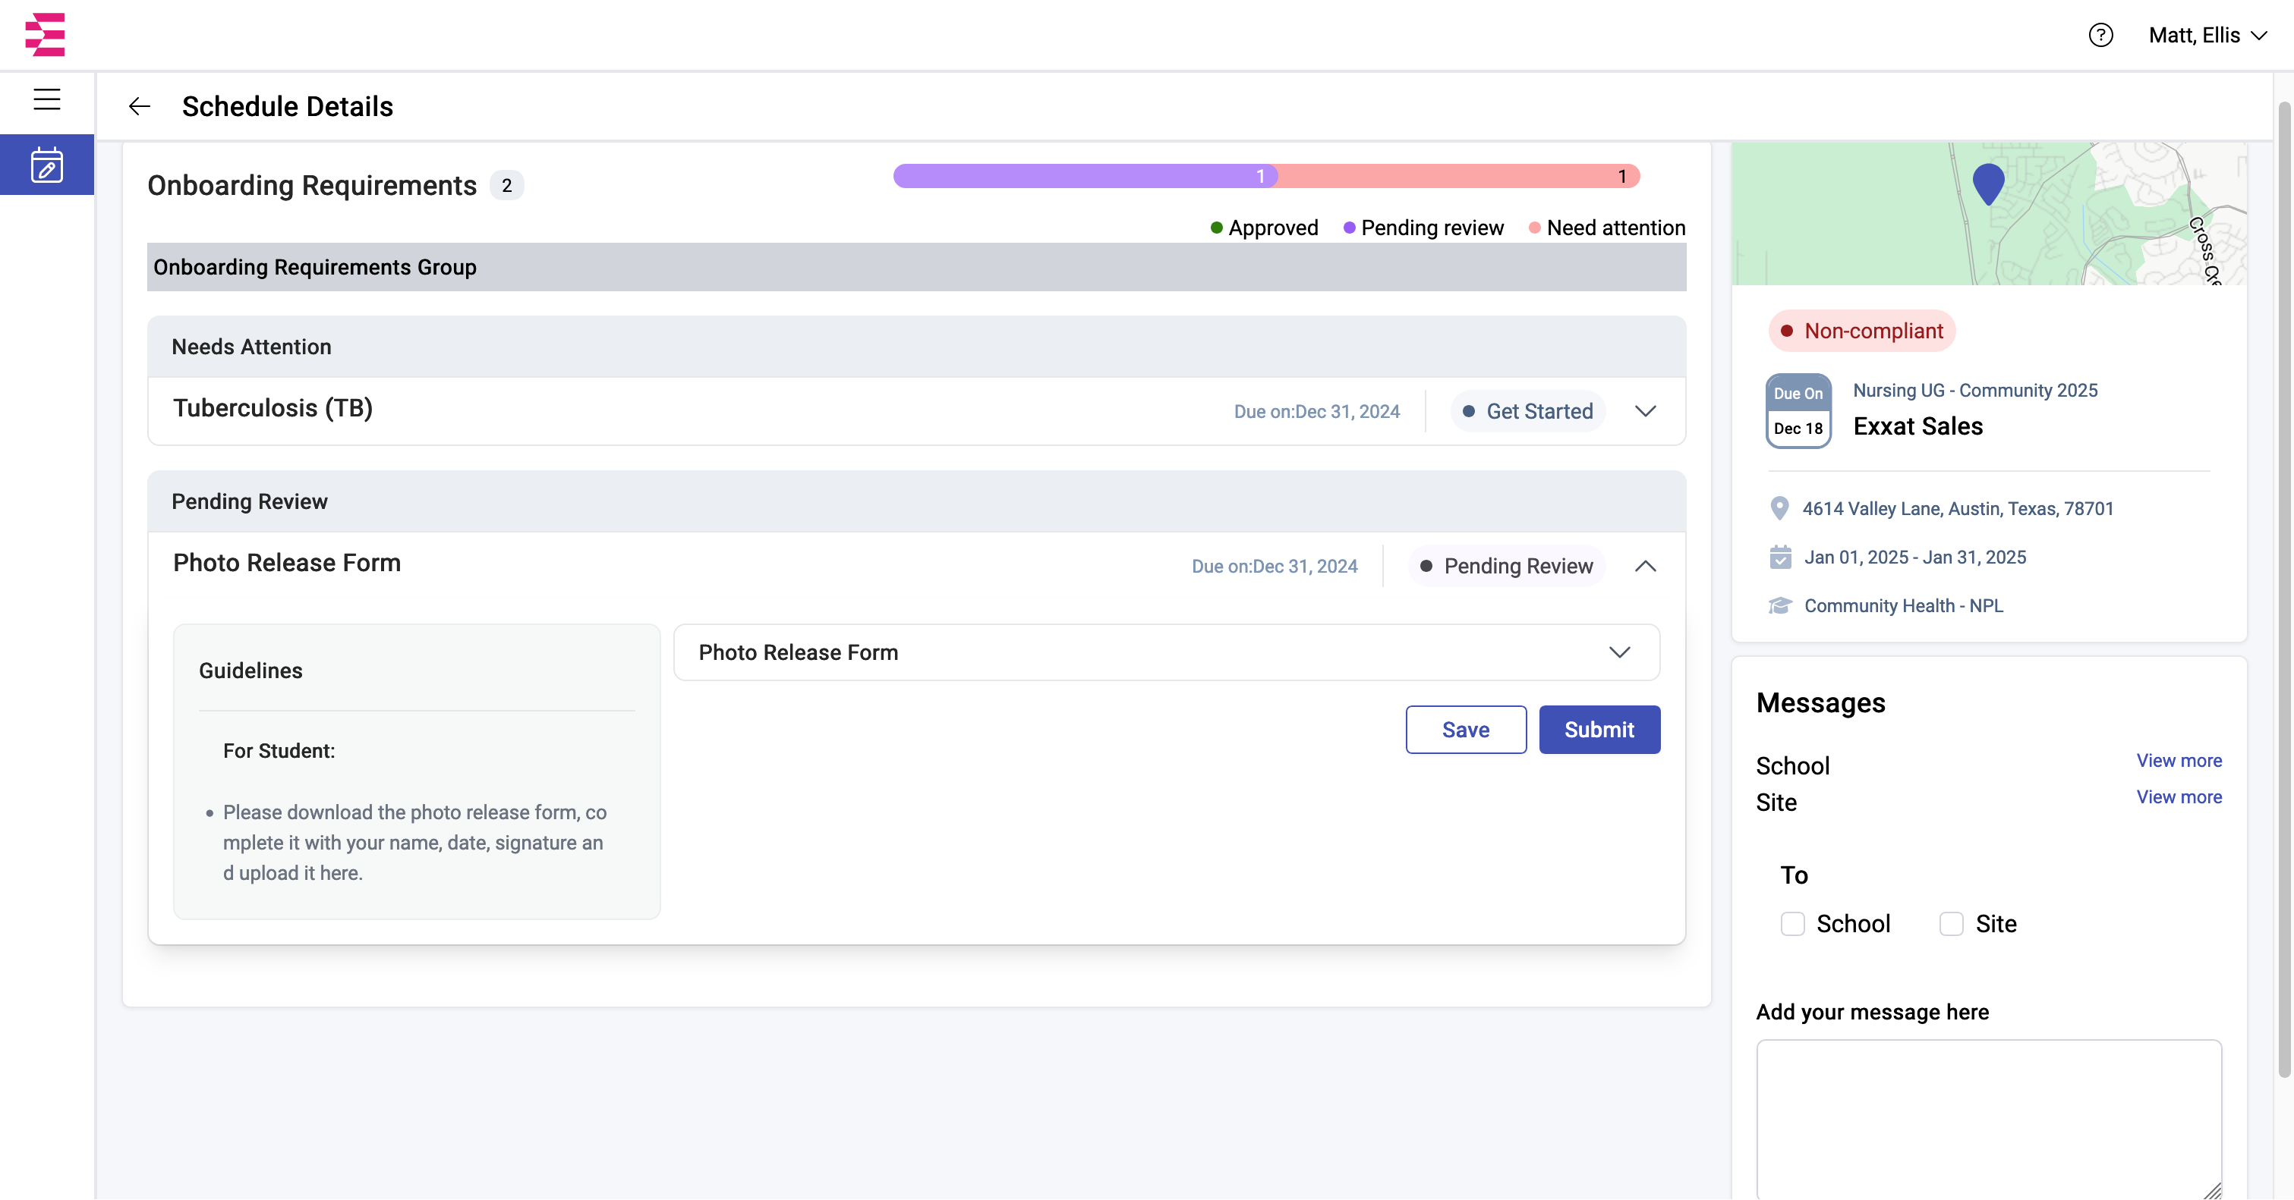
Task: Click Nursing UG - Community 2025 text
Action: point(1975,390)
